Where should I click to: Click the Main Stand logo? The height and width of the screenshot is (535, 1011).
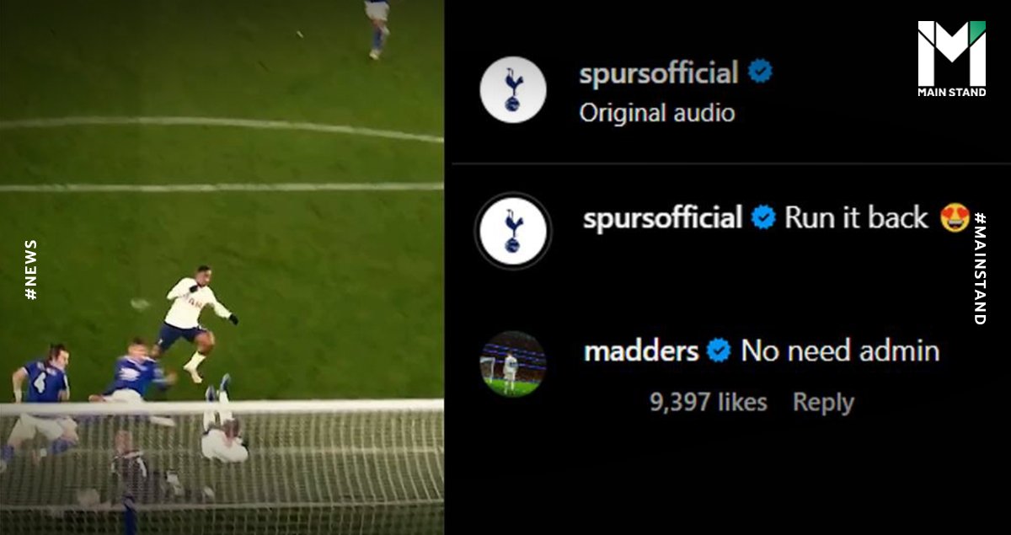(x=952, y=59)
